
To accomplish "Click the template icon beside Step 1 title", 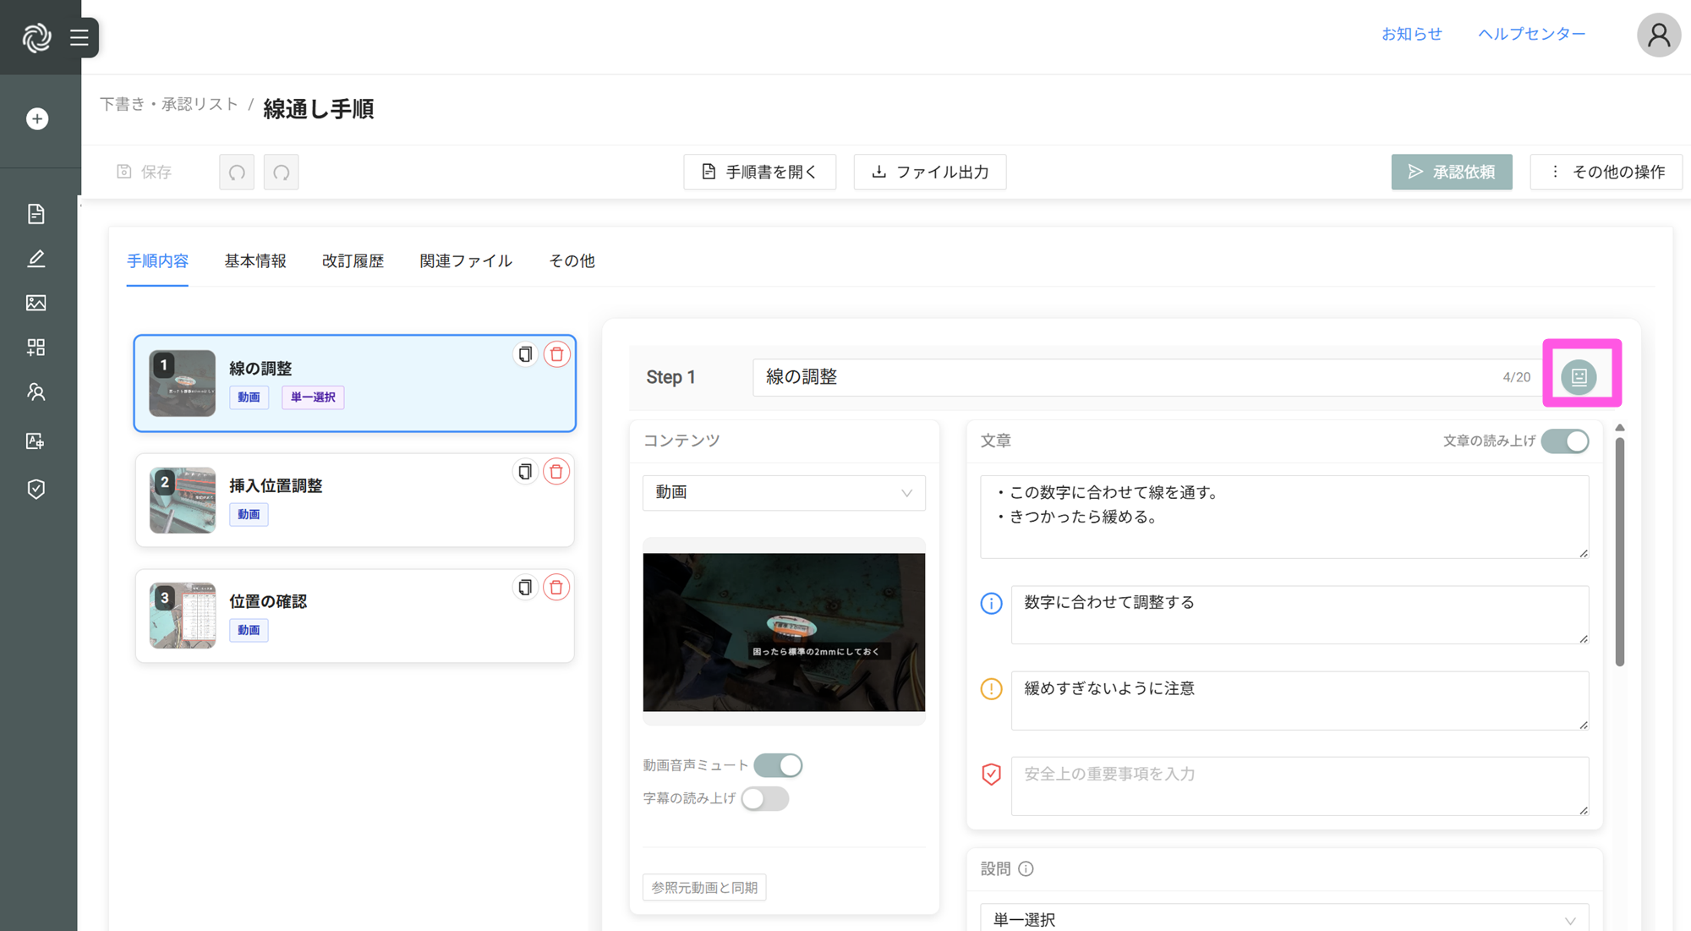I will 1579,377.
